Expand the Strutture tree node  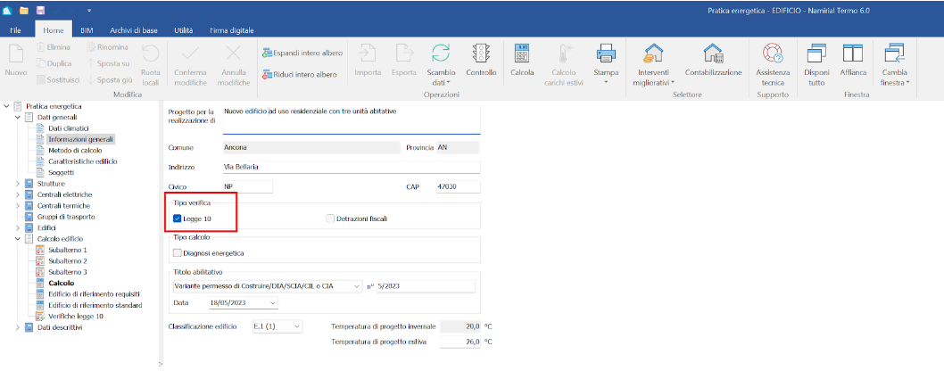pos(18,183)
